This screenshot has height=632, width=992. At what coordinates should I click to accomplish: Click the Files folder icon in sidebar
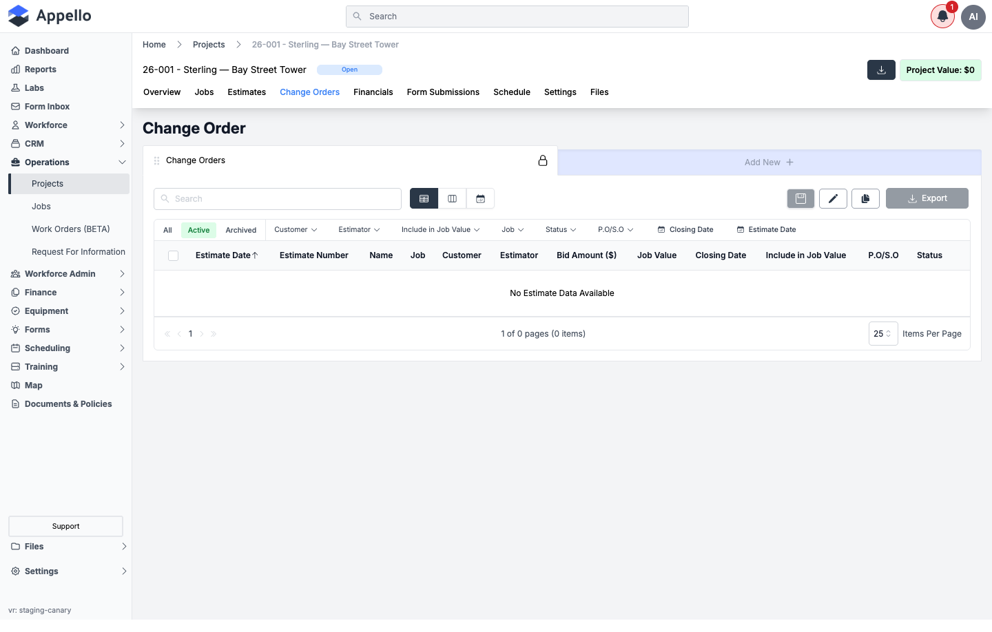click(x=15, y=547)
